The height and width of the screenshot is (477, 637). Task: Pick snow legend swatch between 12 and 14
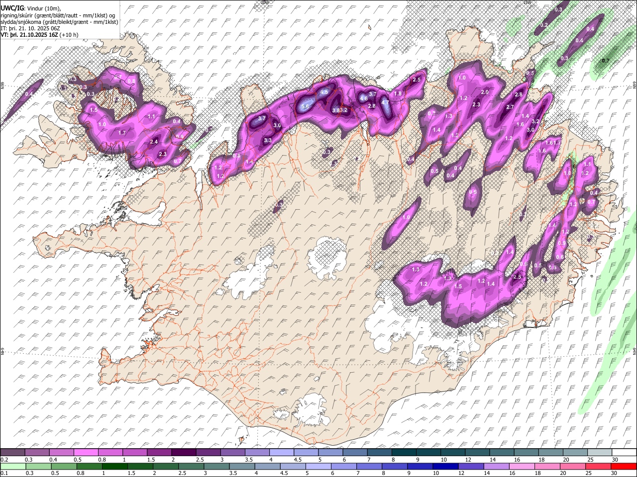[476, 453]
